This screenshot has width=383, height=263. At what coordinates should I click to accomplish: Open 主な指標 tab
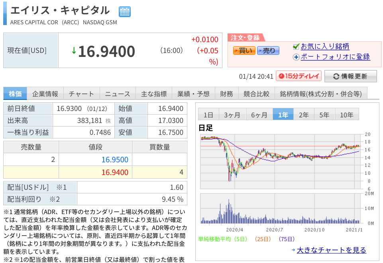point(154,94)
